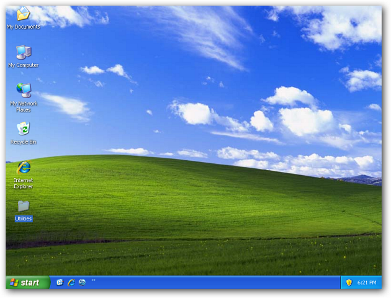Open the Start menu
Image resolution: width=391 pixels, height=298 pixels.
28,282
